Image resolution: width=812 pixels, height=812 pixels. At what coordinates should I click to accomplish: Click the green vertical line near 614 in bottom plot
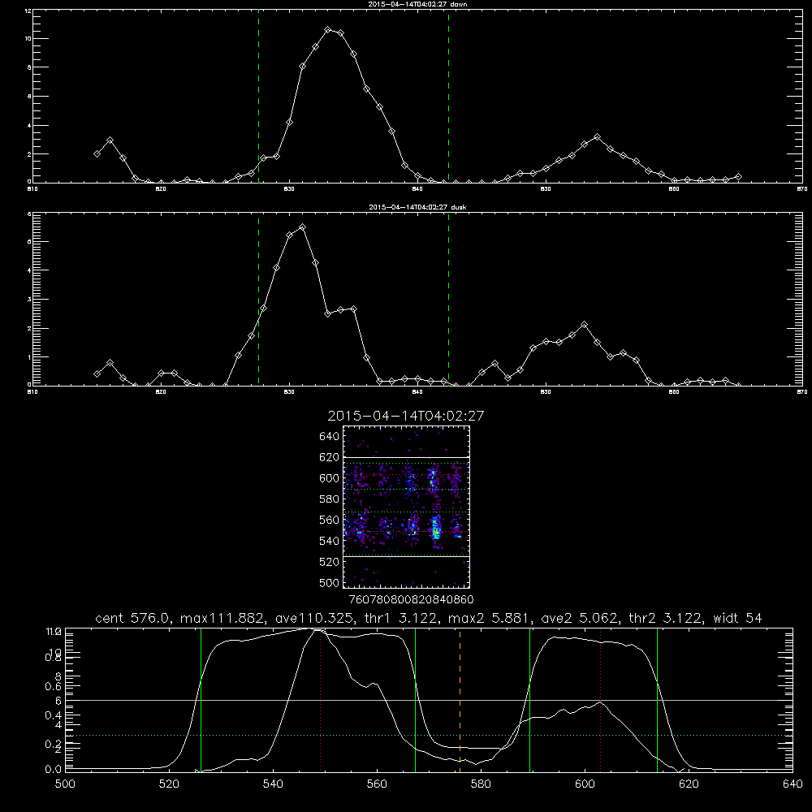coord(657,700)
